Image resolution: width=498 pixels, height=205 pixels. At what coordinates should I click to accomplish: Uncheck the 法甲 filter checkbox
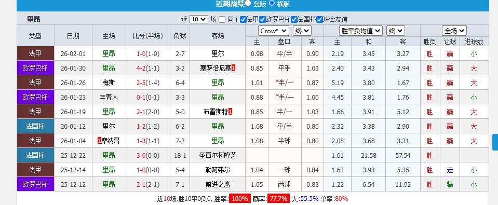click(243, 19)
